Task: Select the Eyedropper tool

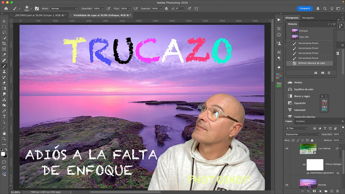Action: tap(4, 55)
